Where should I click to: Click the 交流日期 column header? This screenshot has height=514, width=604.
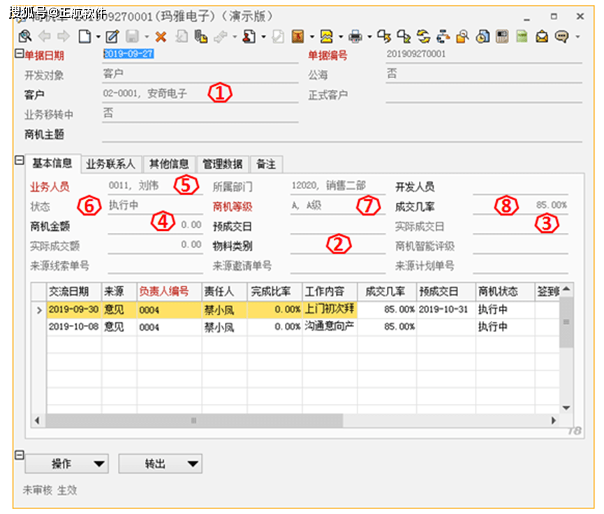74,292
